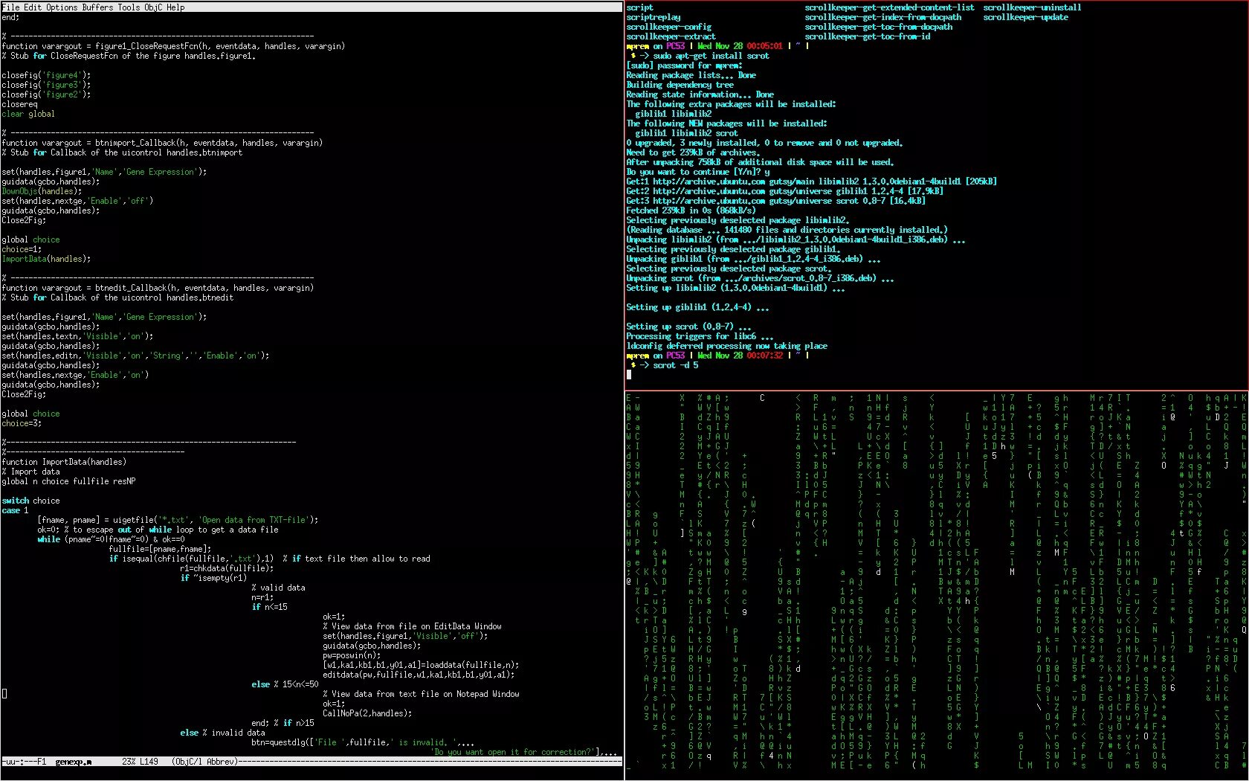
Task: Open the Edit menu in Emacs
Action: [33, 7]
